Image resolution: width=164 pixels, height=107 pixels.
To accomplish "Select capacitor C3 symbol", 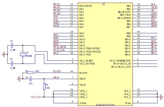I will [31, 79].
